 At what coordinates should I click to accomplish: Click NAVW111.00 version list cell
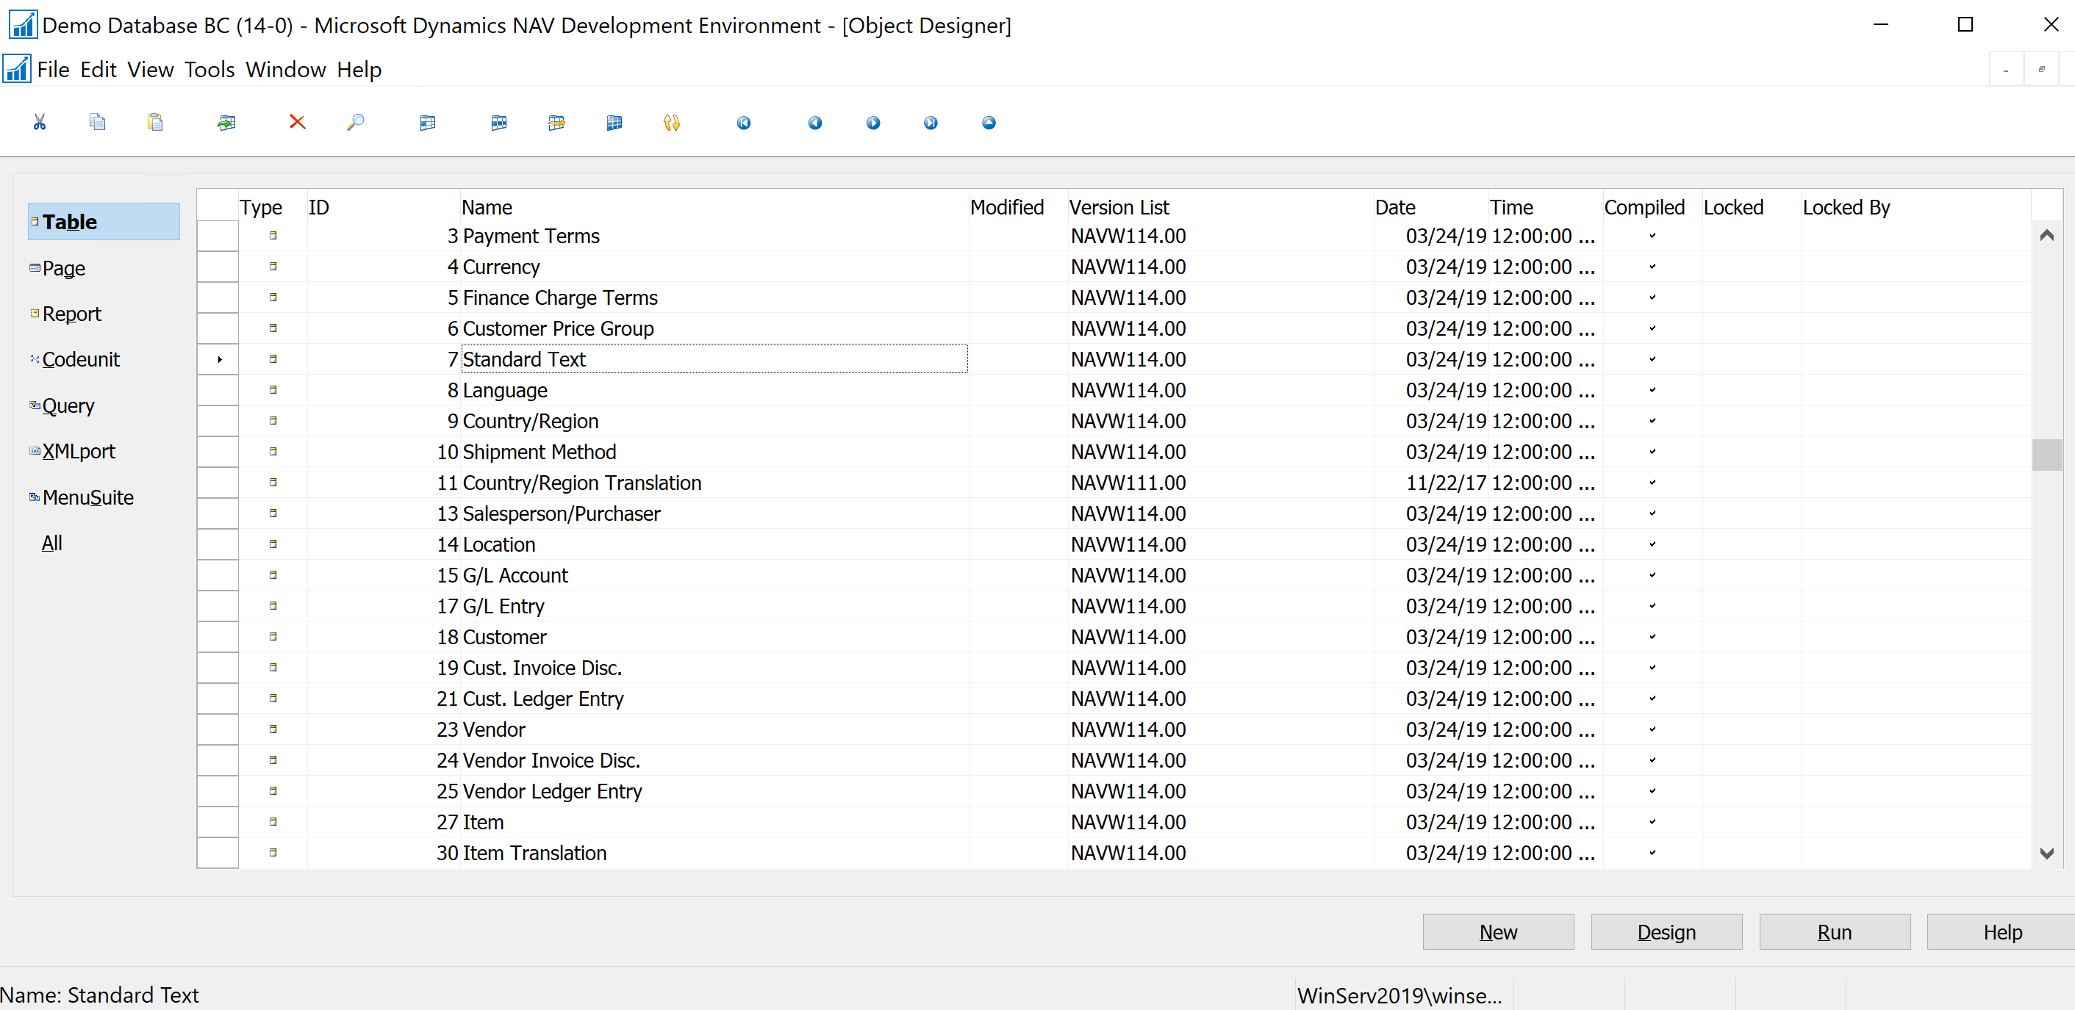pos(1219,482)
